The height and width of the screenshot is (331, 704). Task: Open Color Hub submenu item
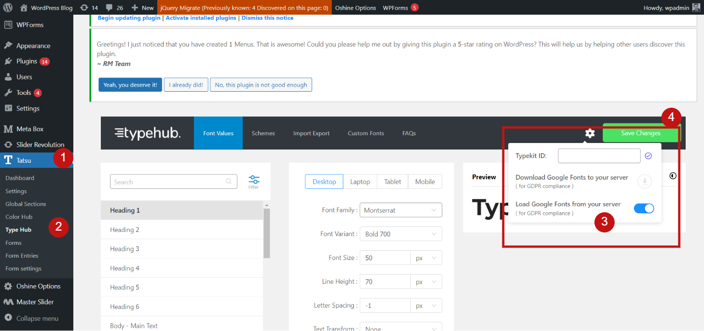click(19, 216)
